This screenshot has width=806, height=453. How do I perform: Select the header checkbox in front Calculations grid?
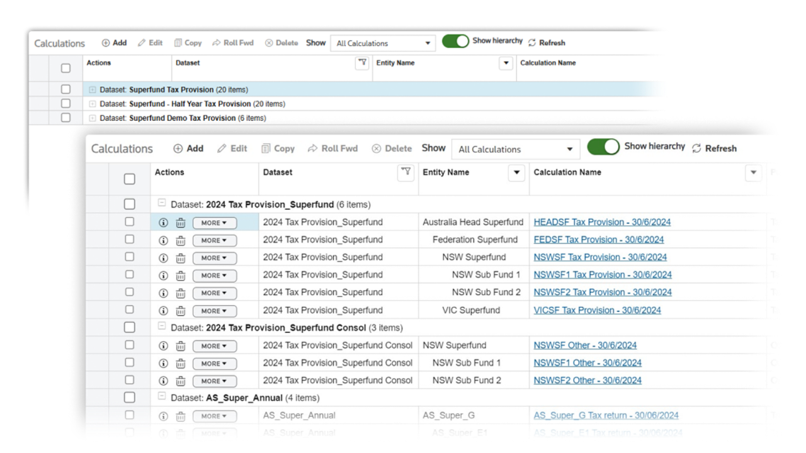129,179
